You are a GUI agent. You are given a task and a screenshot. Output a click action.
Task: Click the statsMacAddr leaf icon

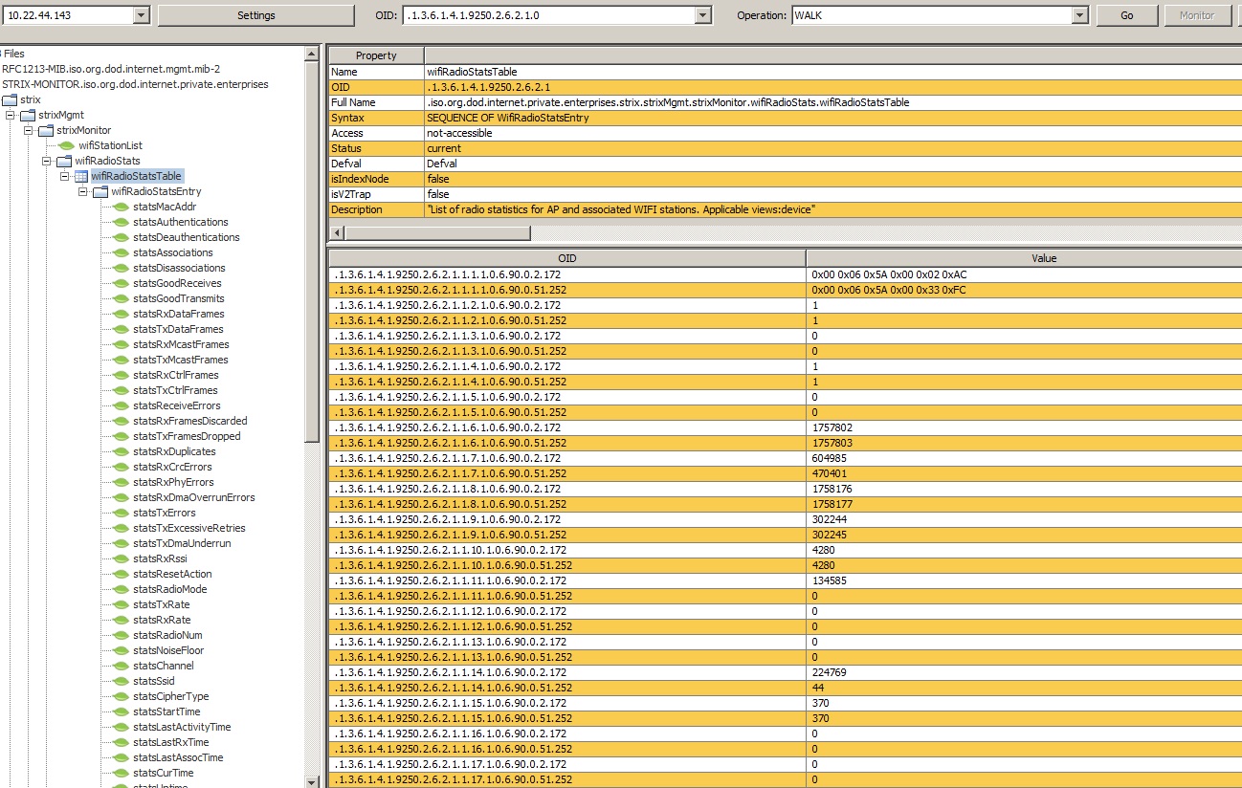[x=121, y=207]
